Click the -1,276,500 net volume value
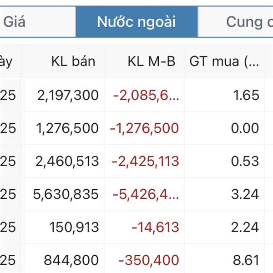Viewport: 273px width, 273px height. [144, 128]
